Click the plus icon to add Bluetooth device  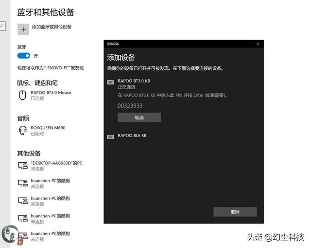(23, 30)
